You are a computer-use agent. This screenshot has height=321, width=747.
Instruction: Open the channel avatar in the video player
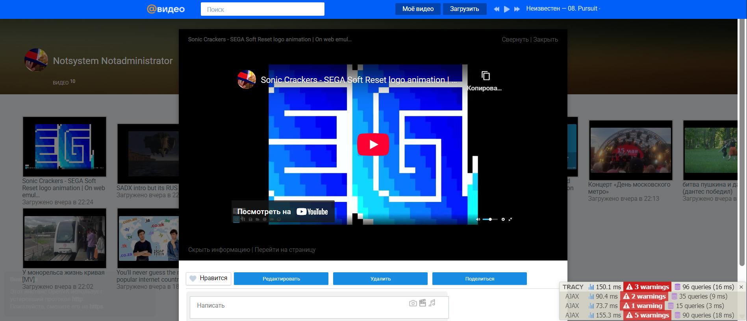pos(247,79)
